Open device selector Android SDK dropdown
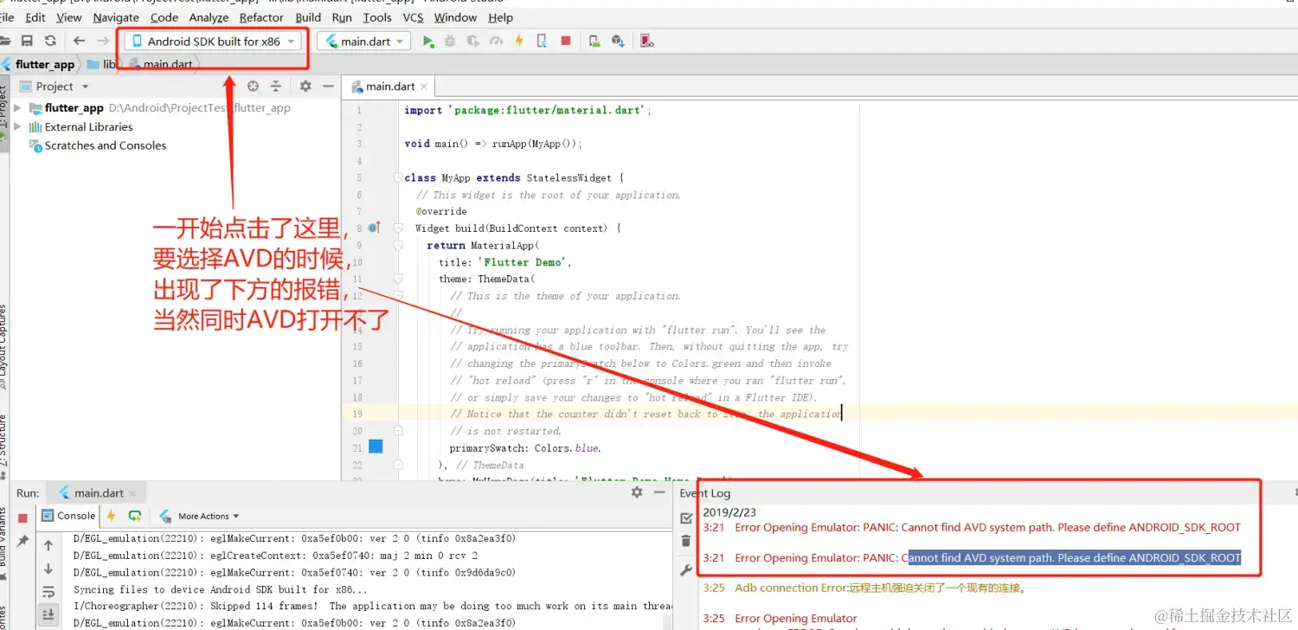Image resolution: width=1298 pixels, height=630 pixels. (214, 41)
